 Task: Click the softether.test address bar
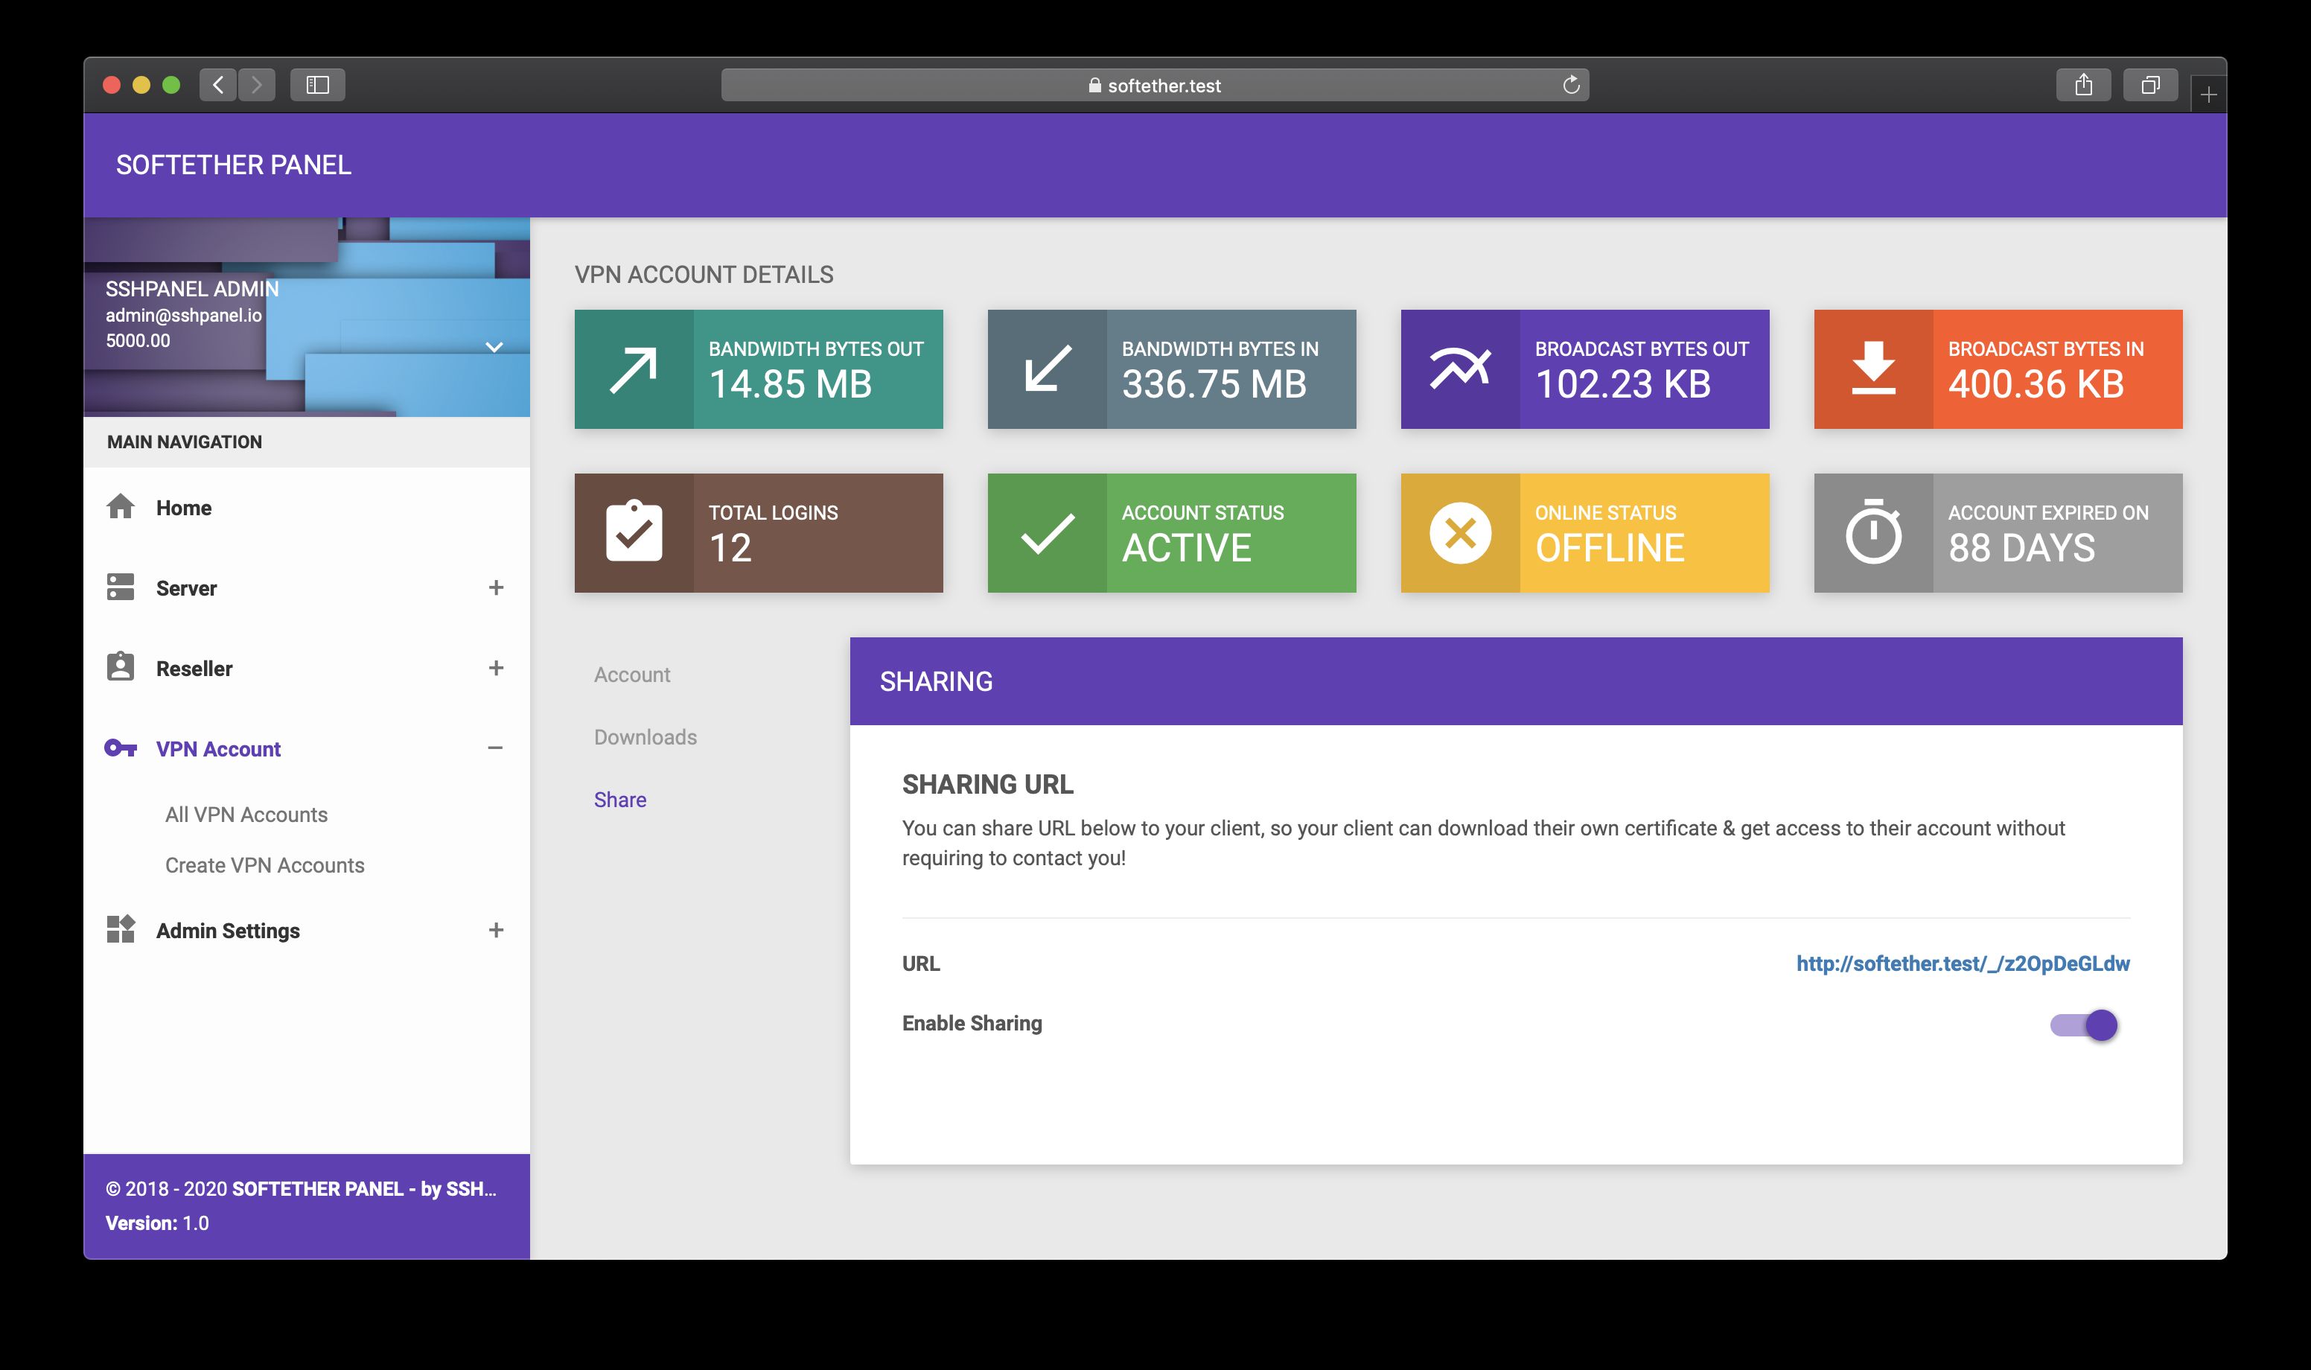coord(1155,85)
